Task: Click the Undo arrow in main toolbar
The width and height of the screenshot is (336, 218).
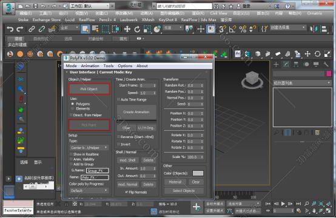Action: (10, 29)
